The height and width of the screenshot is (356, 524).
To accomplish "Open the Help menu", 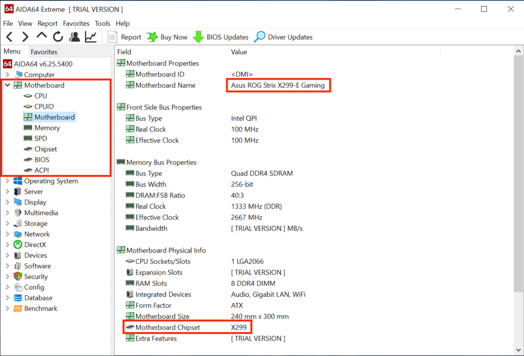I will click(123, 24).
